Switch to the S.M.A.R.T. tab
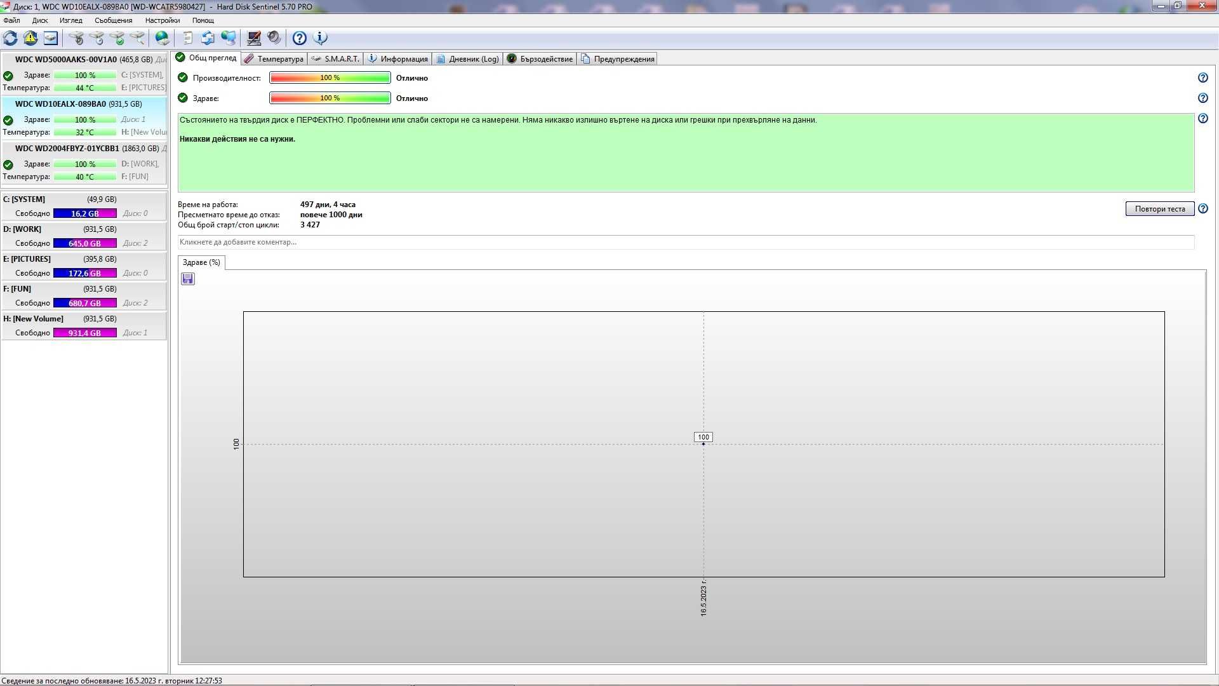 tap(335, 58)
